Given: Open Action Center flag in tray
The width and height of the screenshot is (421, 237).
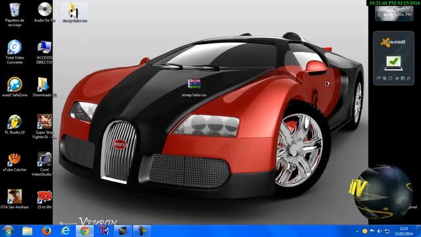Looking at the screenshot, I should point(372,231).
